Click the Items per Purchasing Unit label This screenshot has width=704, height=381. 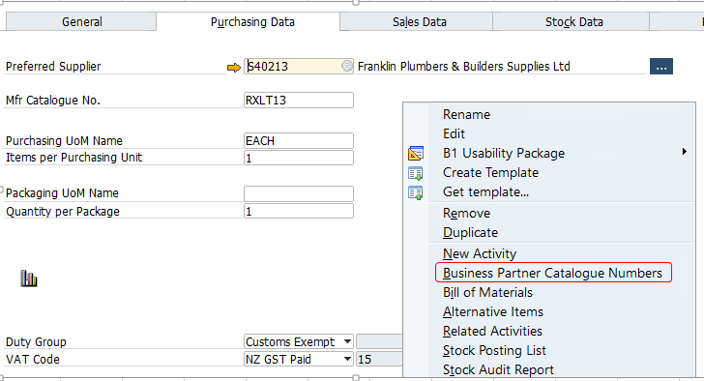pos(73,158)
